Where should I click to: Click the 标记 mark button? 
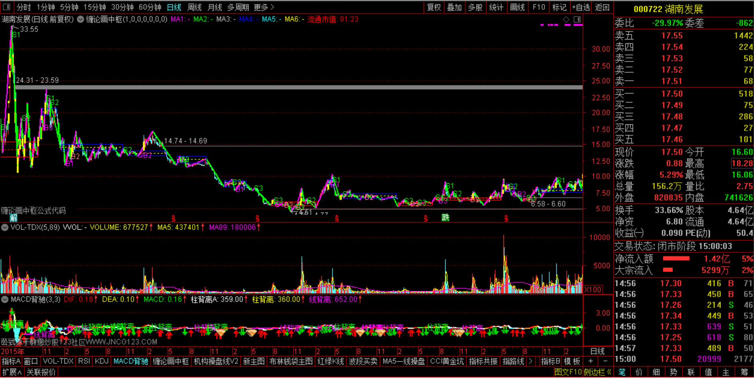pos(559,7)
